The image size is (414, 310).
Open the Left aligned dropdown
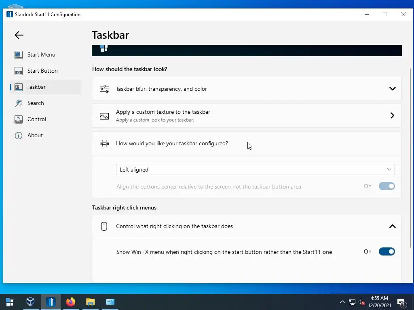coord(256,170)
